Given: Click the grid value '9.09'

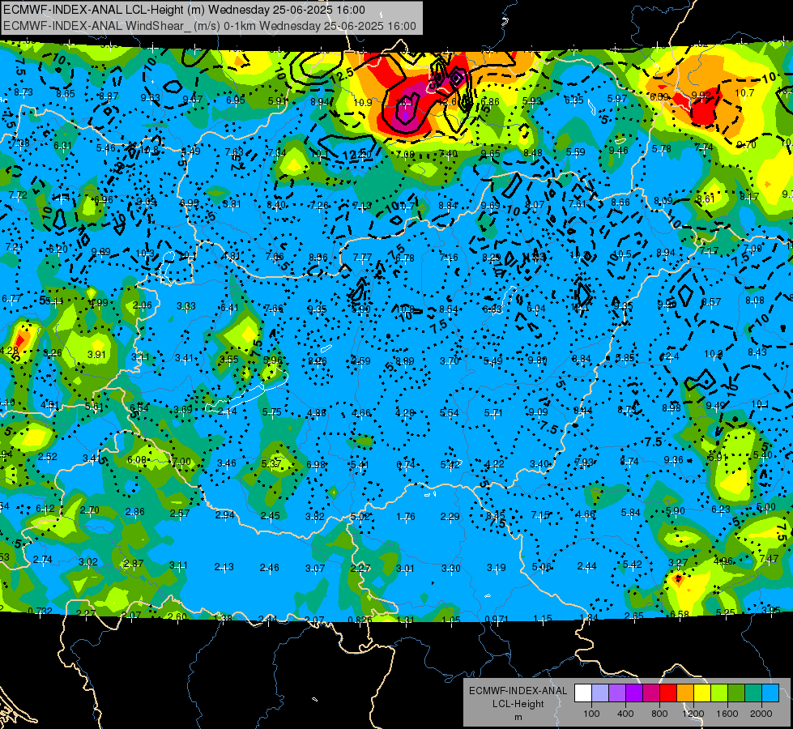Looking at the screenshot, I should click(x=538, y=411).
